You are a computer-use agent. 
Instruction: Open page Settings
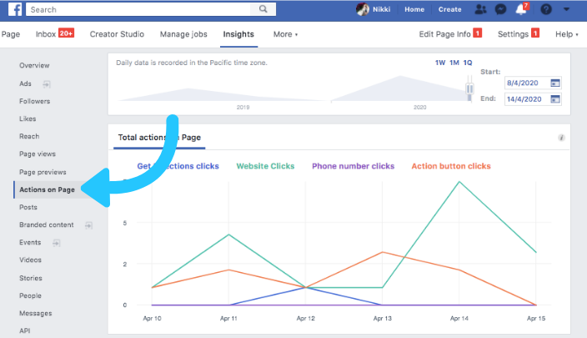pyautogui.click(x=513, y=34)
